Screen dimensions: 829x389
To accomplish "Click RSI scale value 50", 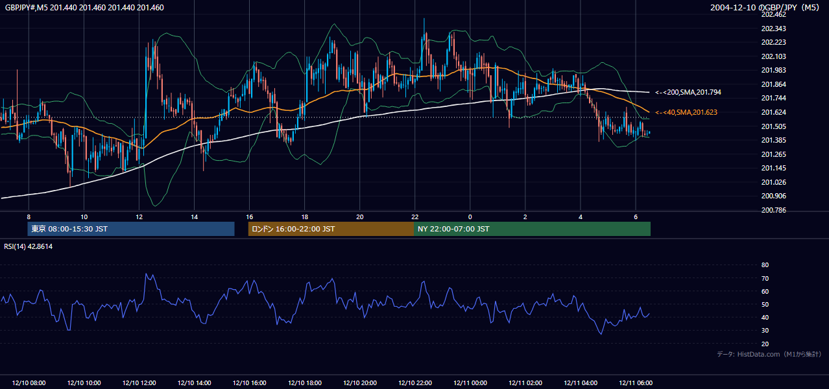I will (x=765, y=304).
